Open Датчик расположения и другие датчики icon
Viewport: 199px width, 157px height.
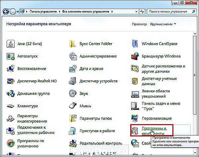click(x=135, y=69)
